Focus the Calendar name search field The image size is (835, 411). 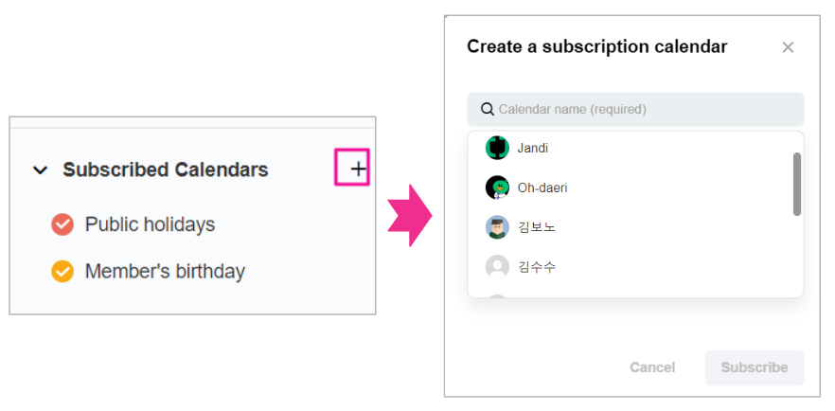click(x=644, y=109)
